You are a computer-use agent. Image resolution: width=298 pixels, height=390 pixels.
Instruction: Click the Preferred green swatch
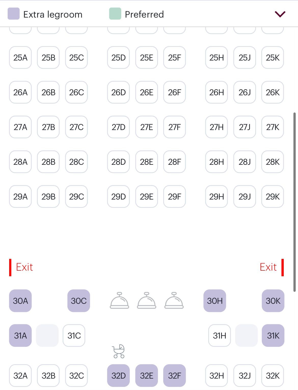pyautogui.click(x=115, y=14)
